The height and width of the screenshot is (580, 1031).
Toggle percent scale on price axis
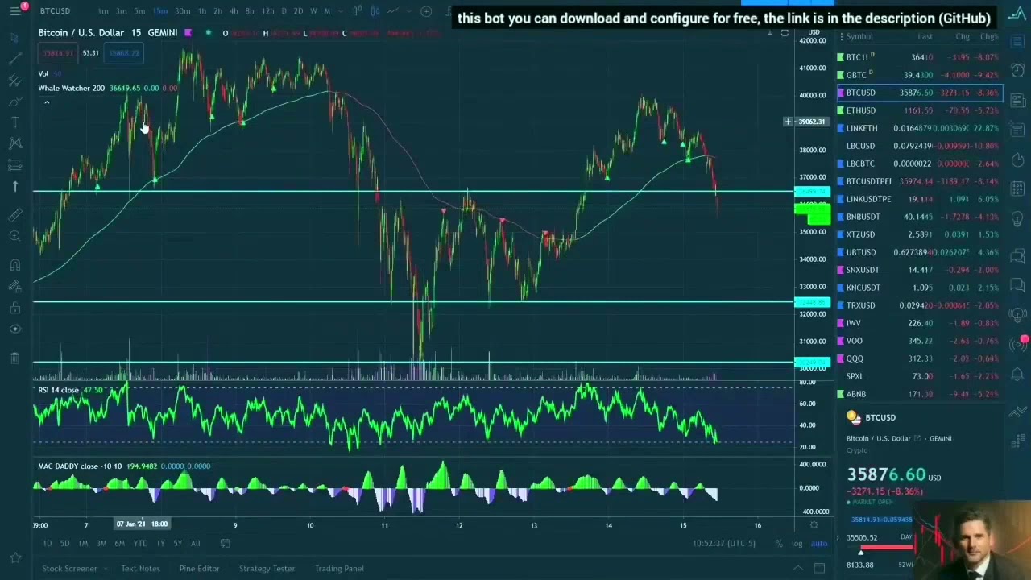779,543
